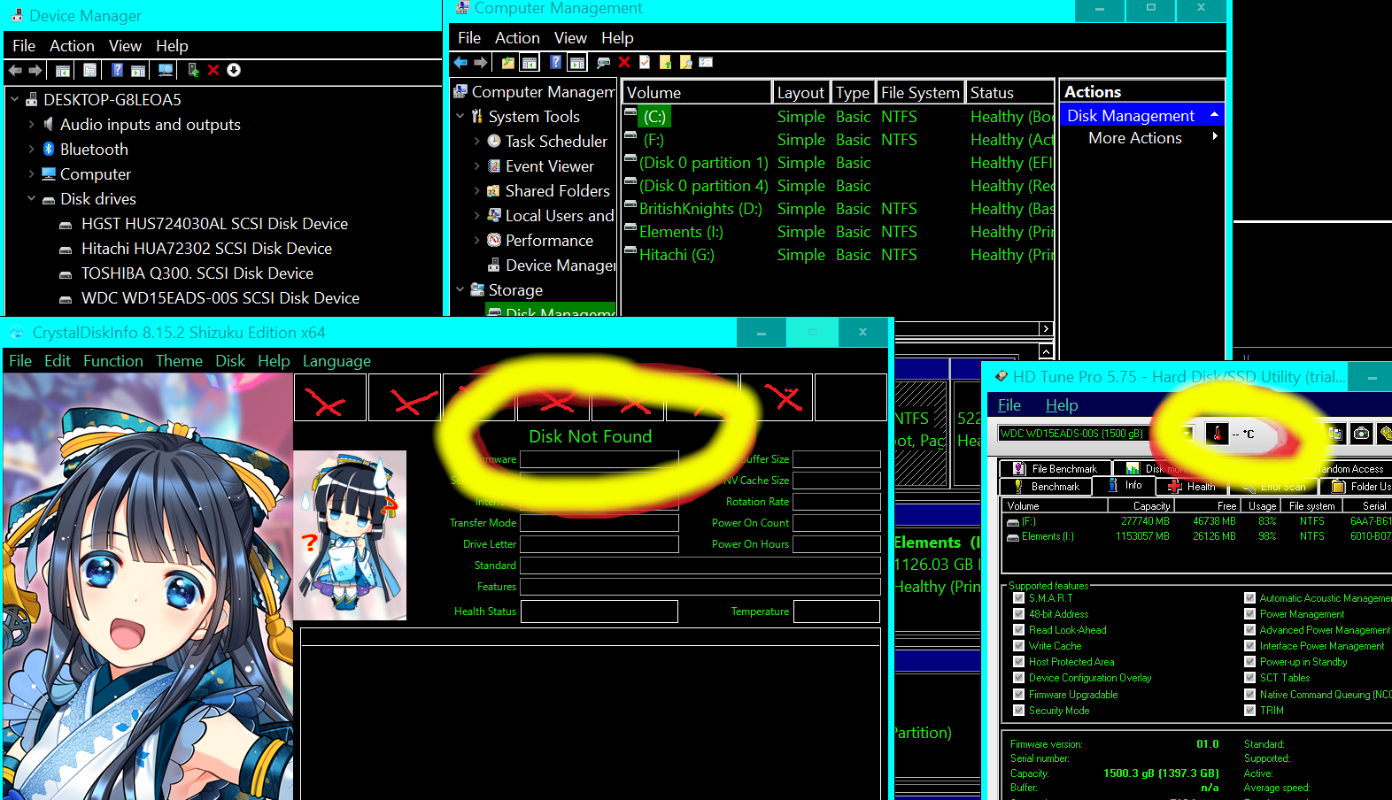The image size is (1392, 800).
Task: Switch to the Health tab in HD Tune
Action: point(1191,487)
